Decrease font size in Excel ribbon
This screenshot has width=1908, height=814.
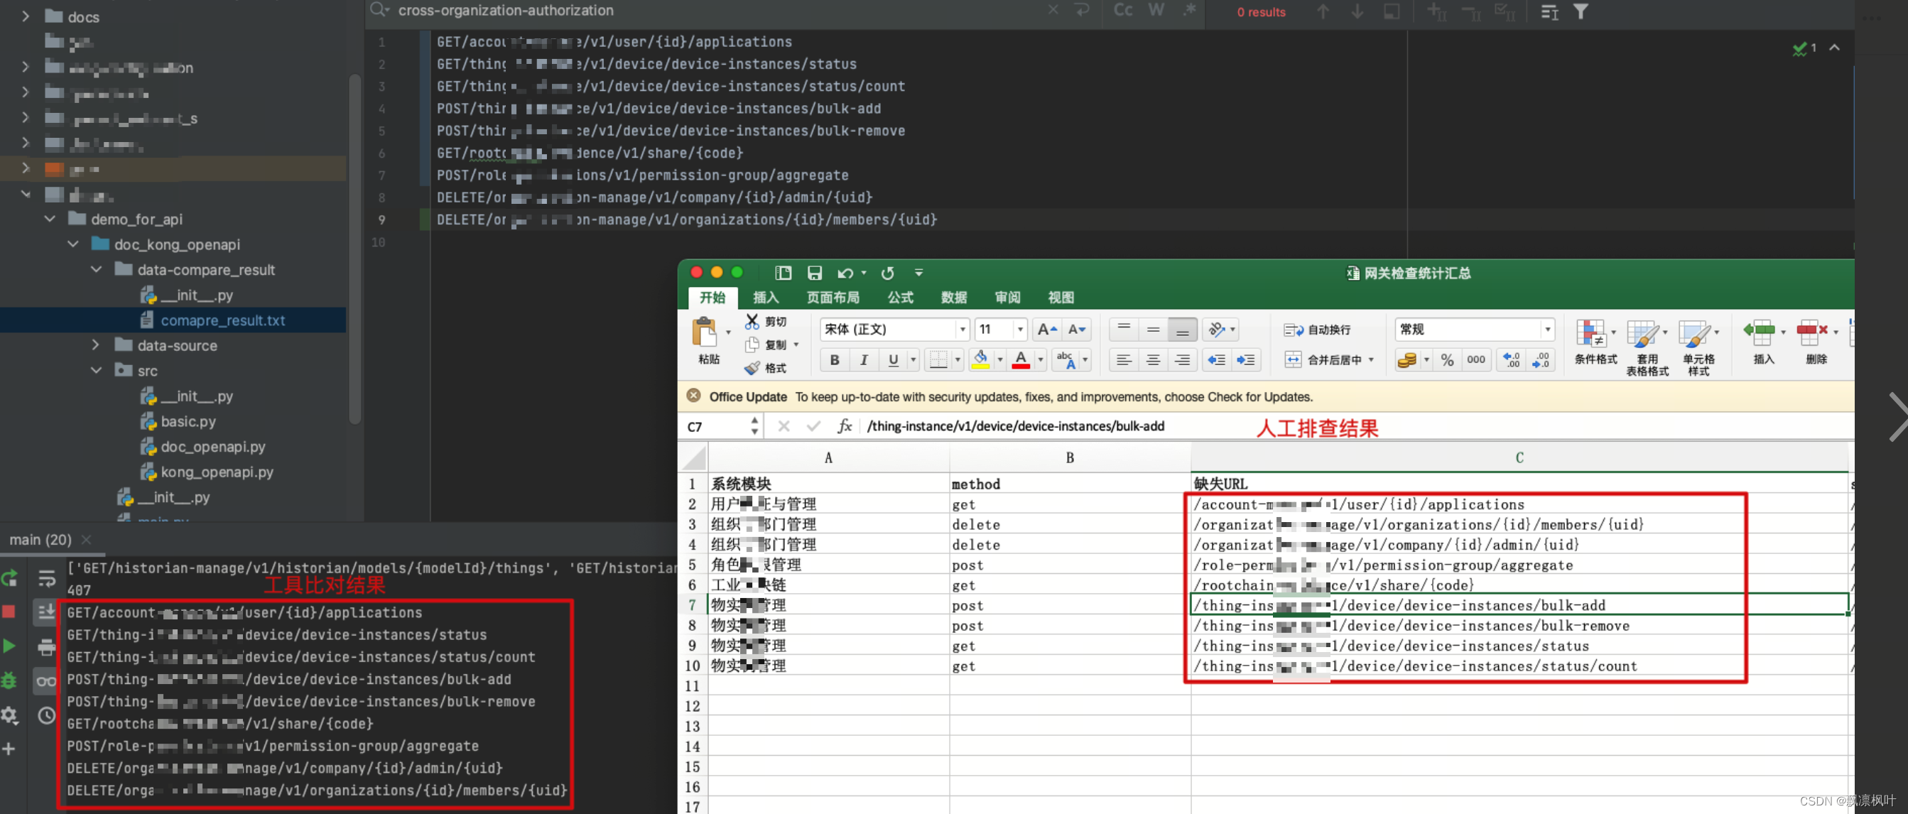1077,329
